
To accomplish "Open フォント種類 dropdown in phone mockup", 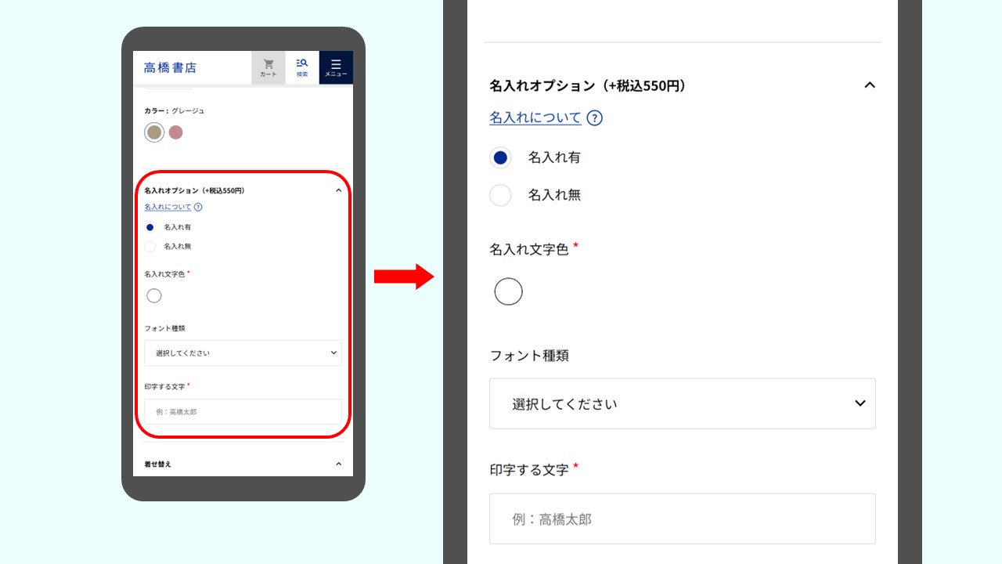I will point(243,353).
